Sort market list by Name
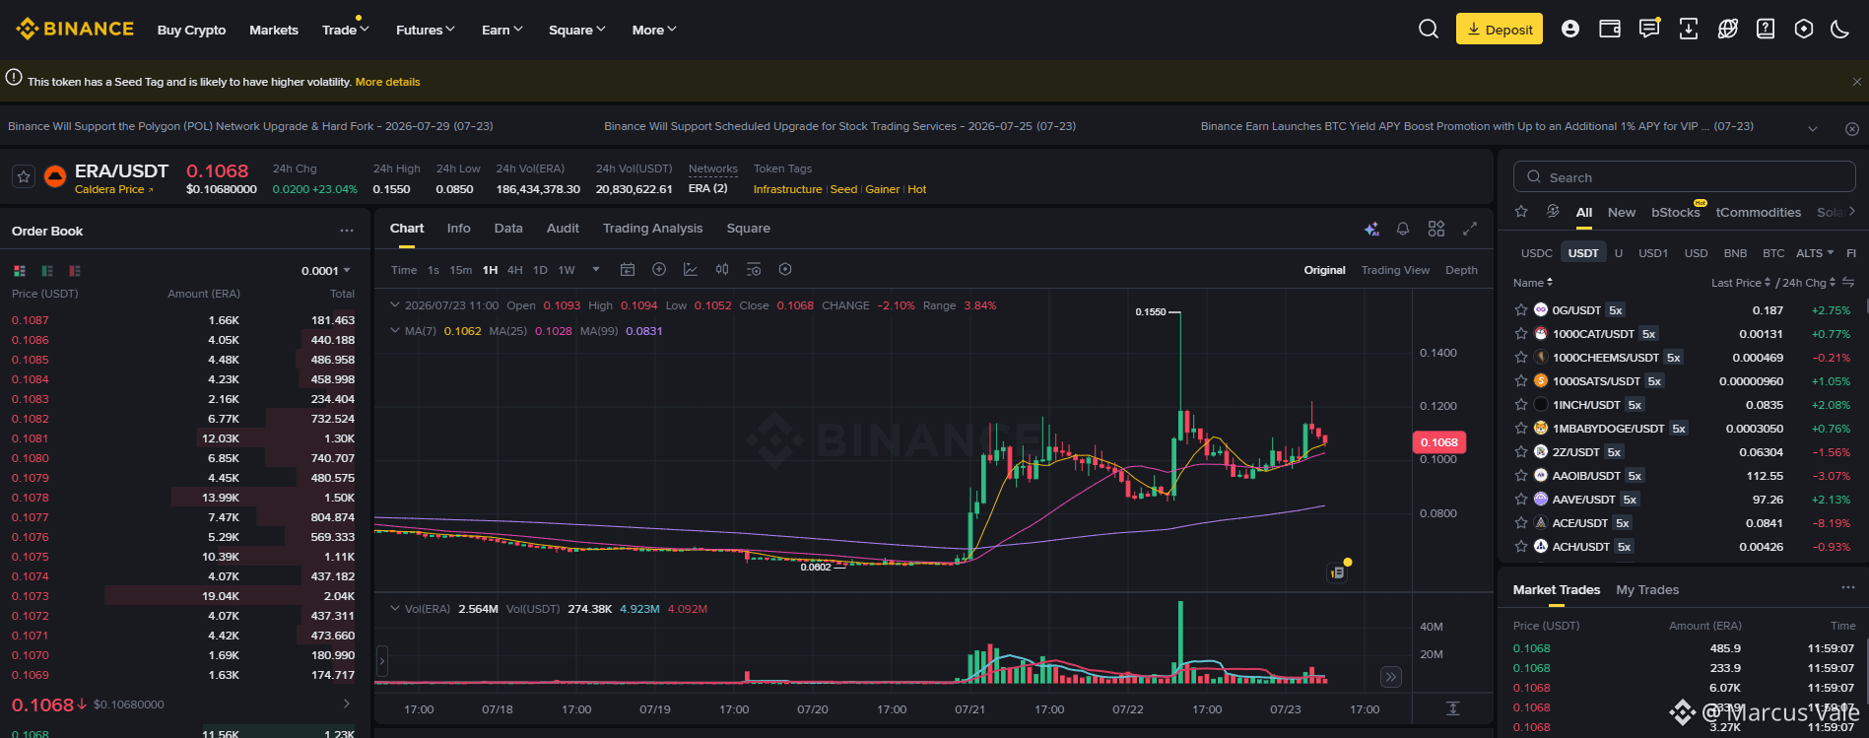1869x738 pixels. point(1533,283)
